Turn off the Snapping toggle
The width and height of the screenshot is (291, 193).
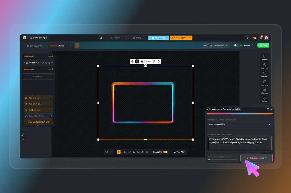click(x=165, y=152)
